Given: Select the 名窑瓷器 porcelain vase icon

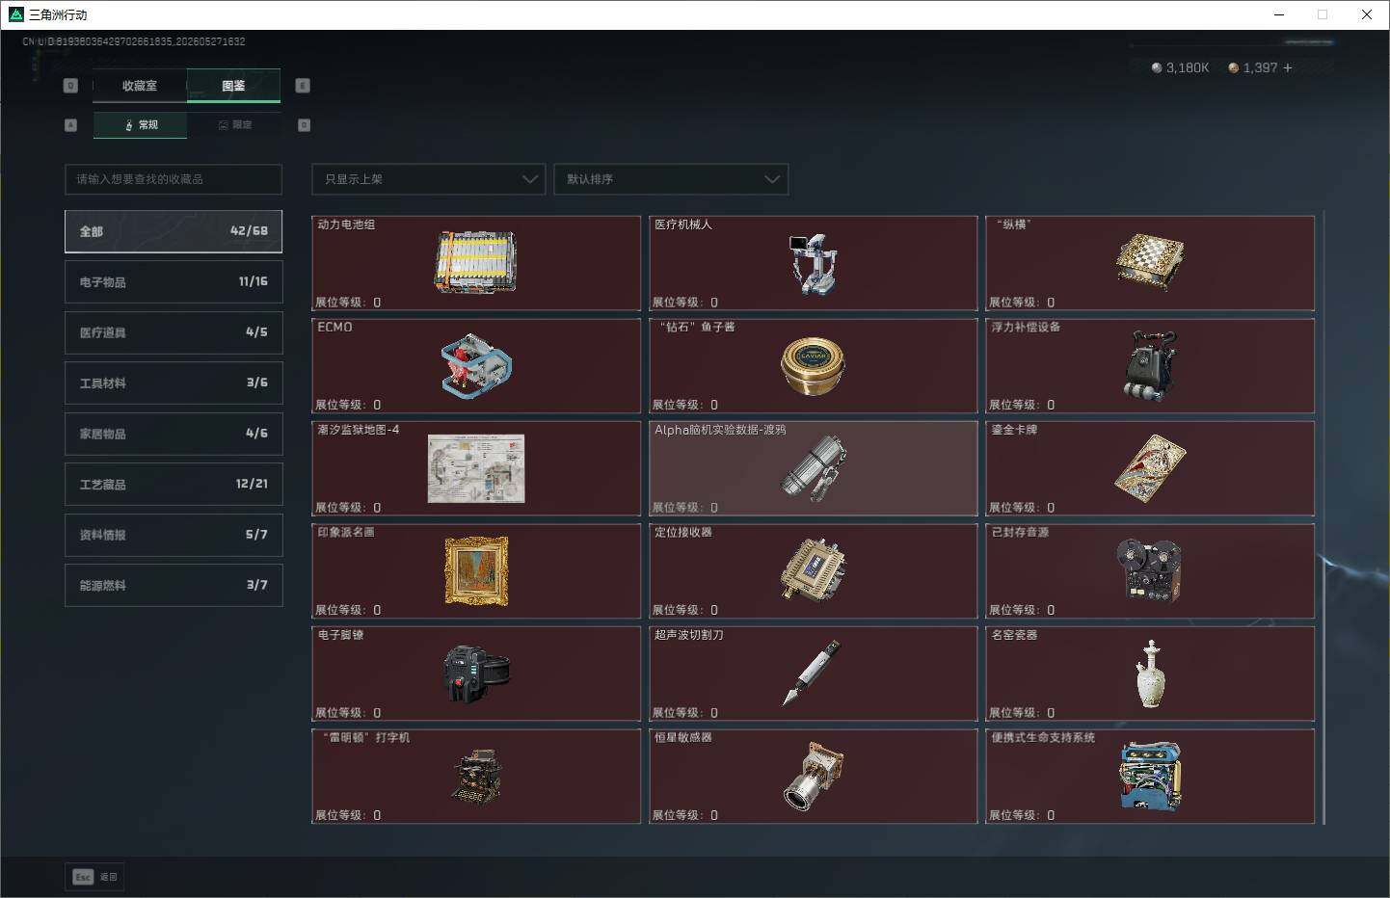Looking at the screenshot, I should [1150, 673].
